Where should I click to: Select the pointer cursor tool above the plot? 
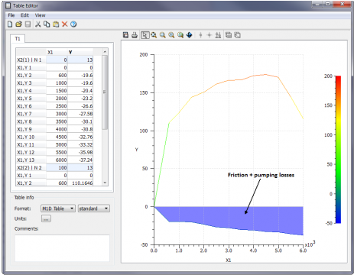pyautogui.click(x=145, y=35)
